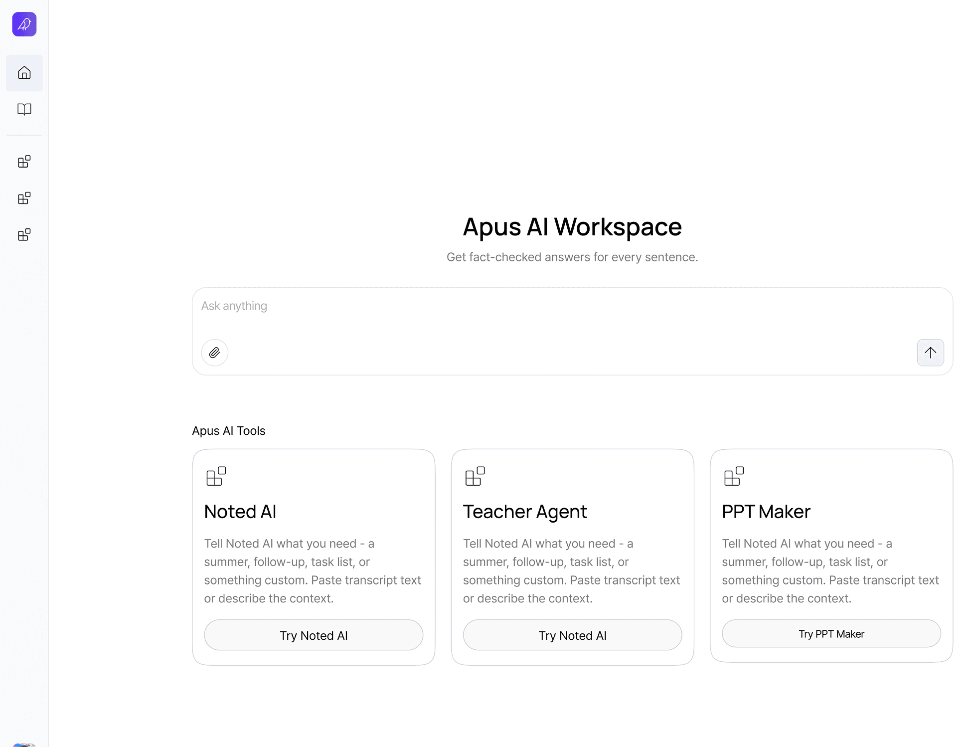Screen dimensions: 971x747
Task: Open the library book icon in the sidebar
Action: coord(24,109)
